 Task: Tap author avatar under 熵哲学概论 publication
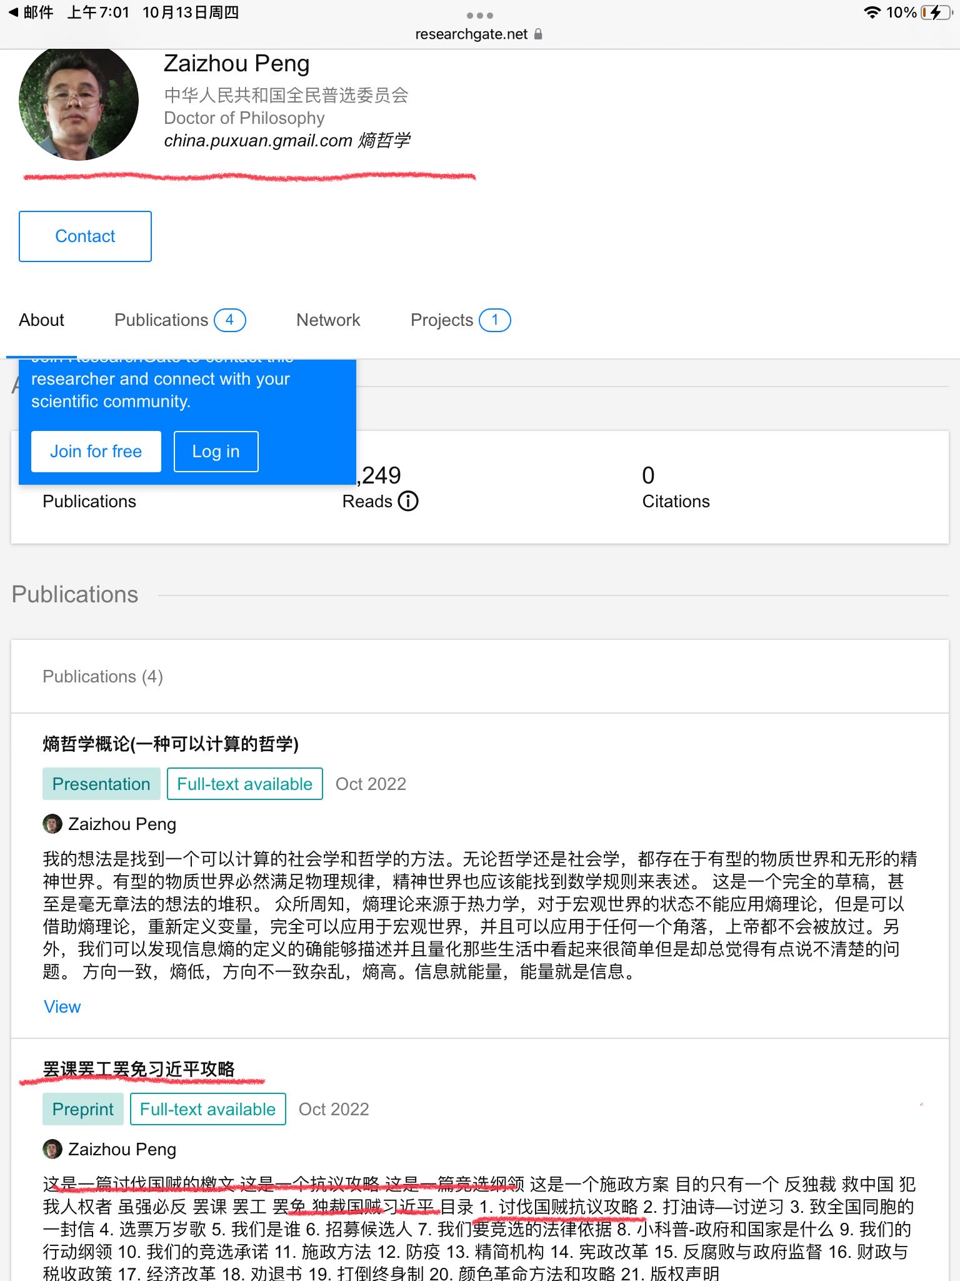52,824
